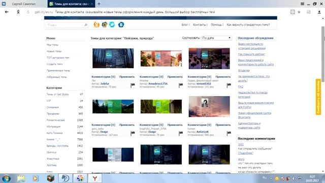Click the browser address bar
Viewport: 325px width, 183px height.
tap(159, 12)
